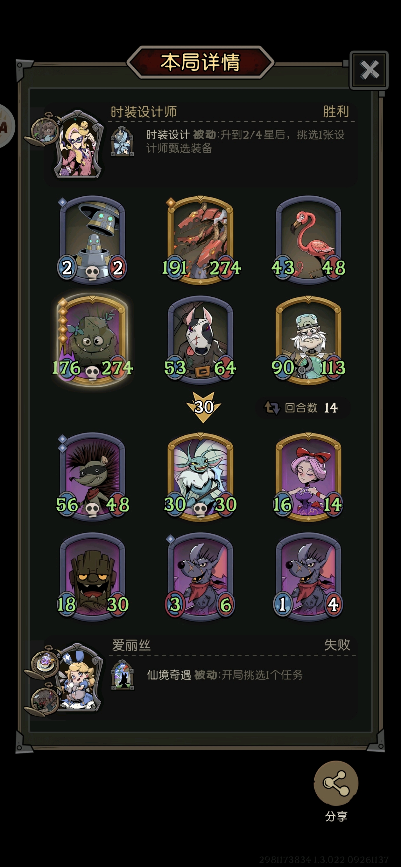Tap the old engineer card 90/113
The image size is (401, 867).
[309, 340]
